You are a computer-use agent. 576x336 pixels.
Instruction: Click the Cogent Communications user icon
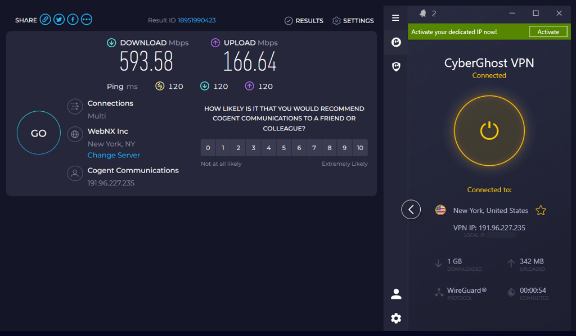pyautogui.click(x=75, y=173)
